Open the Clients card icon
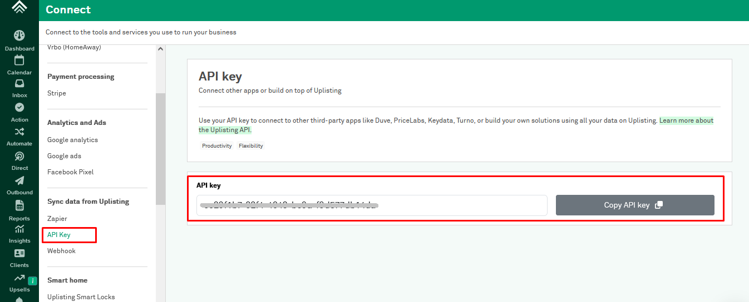This screenshot has width=749, height=302. tap(19, 253)
